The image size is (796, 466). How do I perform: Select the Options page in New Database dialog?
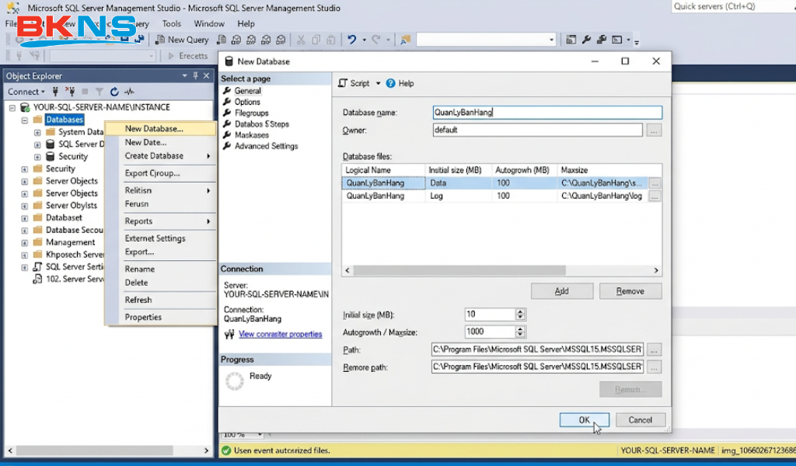click(x=247, y=102)
